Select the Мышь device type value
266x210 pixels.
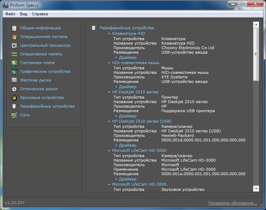pos(167,68)
